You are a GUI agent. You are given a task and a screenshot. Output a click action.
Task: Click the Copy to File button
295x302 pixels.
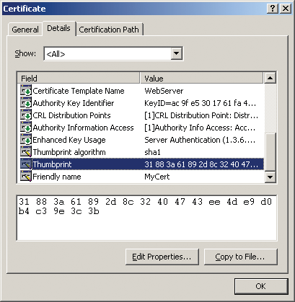point(240,257)
